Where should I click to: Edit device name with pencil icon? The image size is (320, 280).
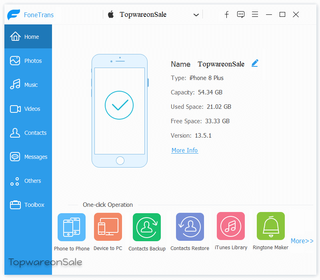tap(255, 63)
